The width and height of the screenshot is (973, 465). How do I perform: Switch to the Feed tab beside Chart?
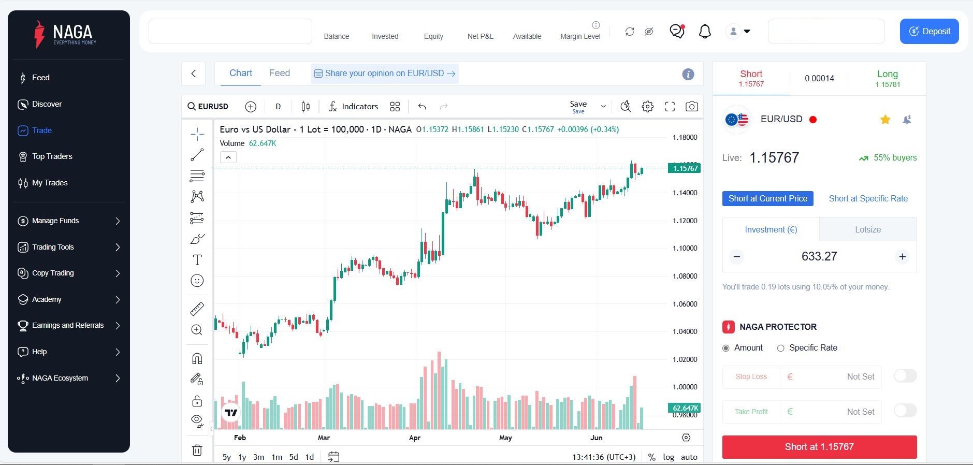point(280,74)
